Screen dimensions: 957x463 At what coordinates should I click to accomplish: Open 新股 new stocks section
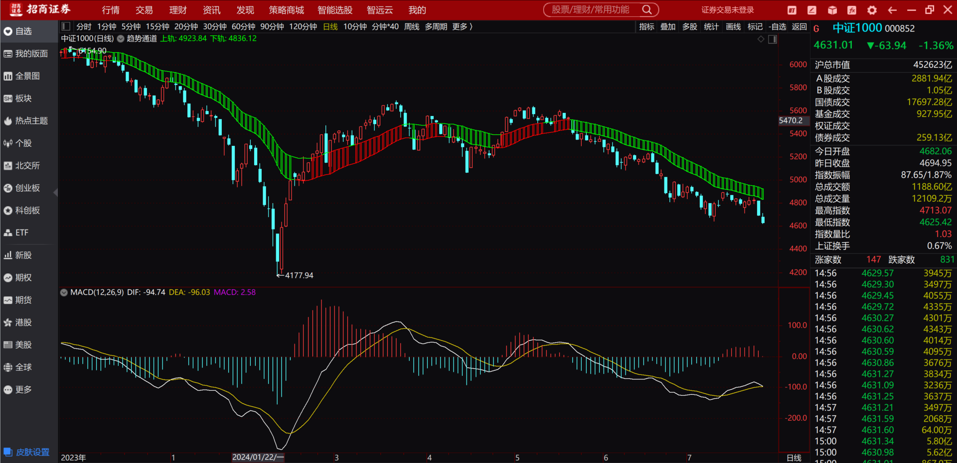(29, 255)
